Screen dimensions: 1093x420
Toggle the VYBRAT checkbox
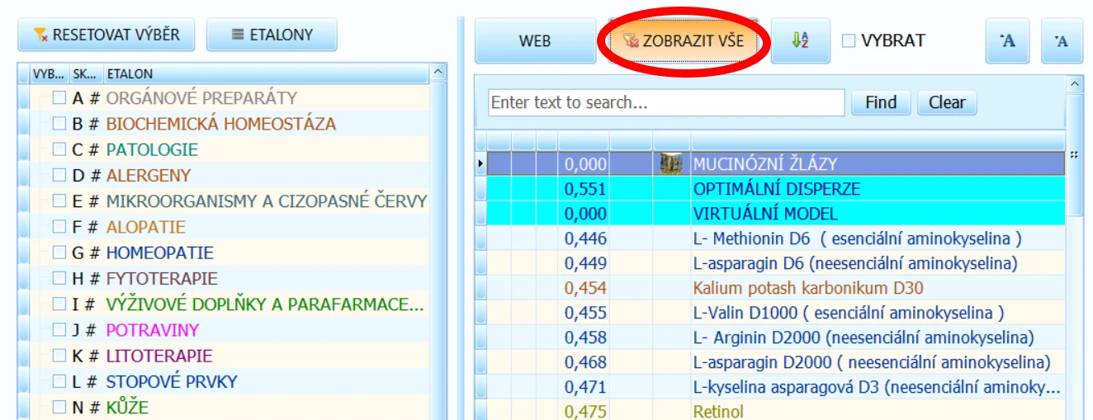849,40
